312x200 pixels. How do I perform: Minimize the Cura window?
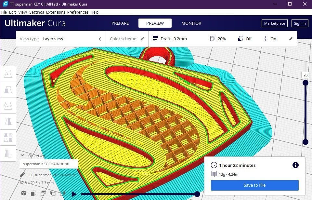pyautogui.click(x=275, y=4)
